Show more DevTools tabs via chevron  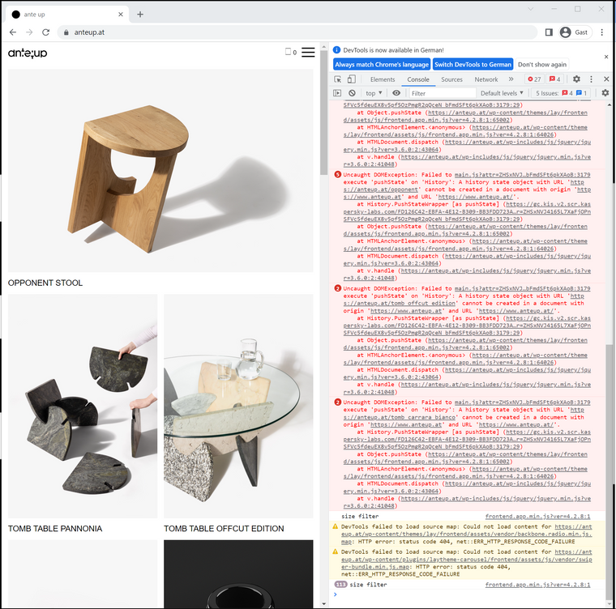pos(511,79)
